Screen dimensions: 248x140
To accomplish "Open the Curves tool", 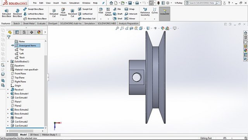I will [155, 10].
